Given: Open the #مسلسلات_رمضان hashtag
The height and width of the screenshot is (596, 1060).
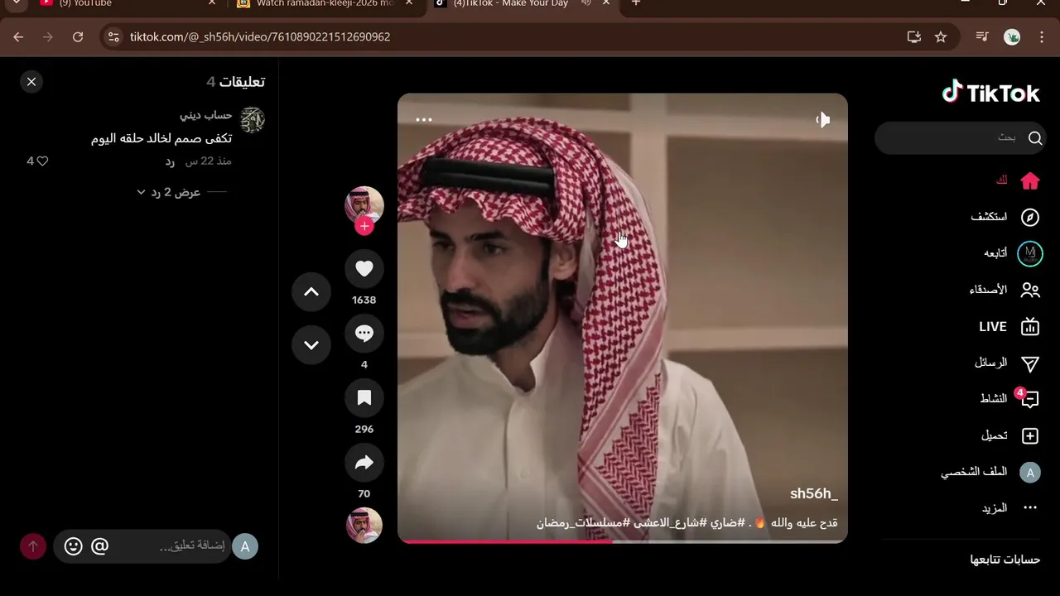Looking at the screenshot, I should [x=584, y=522].
